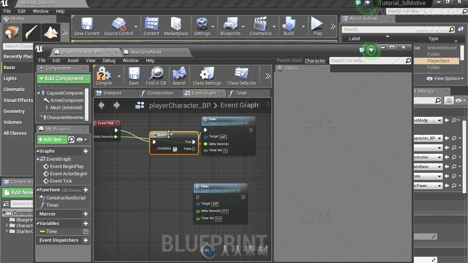468x263 pixels.
Task: Open Cinematics icon
Action: [x=260, y=27]
